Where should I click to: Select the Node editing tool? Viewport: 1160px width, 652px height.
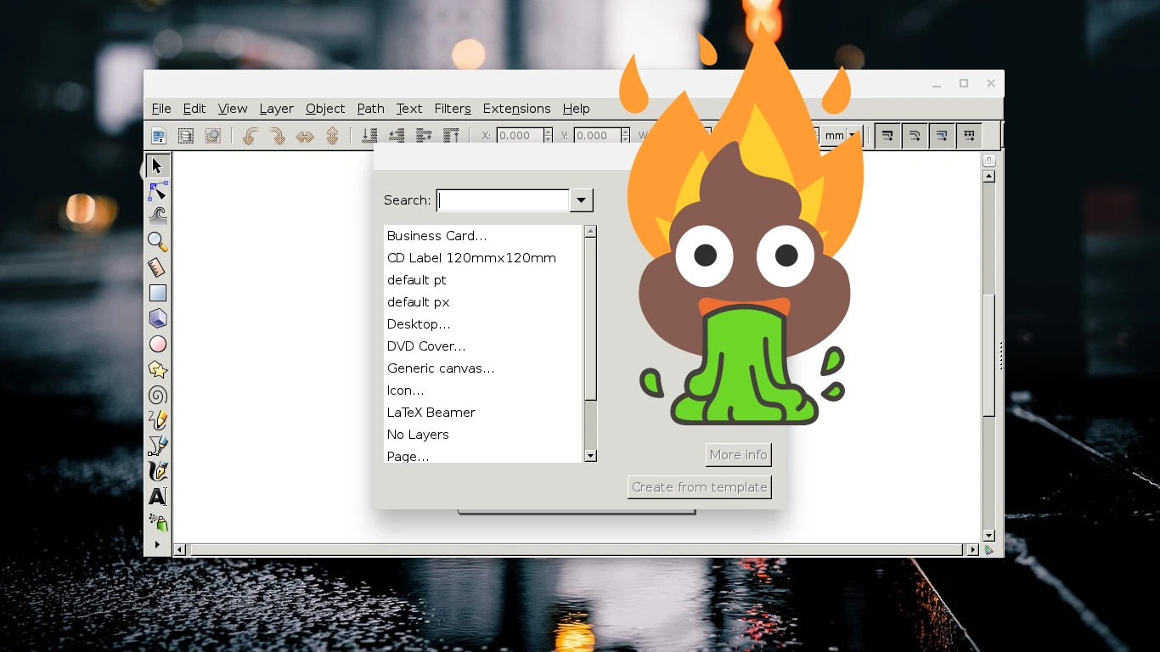[157, 191]
